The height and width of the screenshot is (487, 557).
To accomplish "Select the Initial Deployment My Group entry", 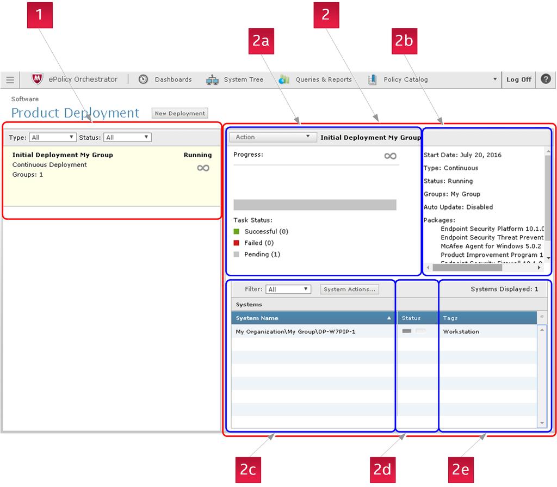I will pos(112,176).
